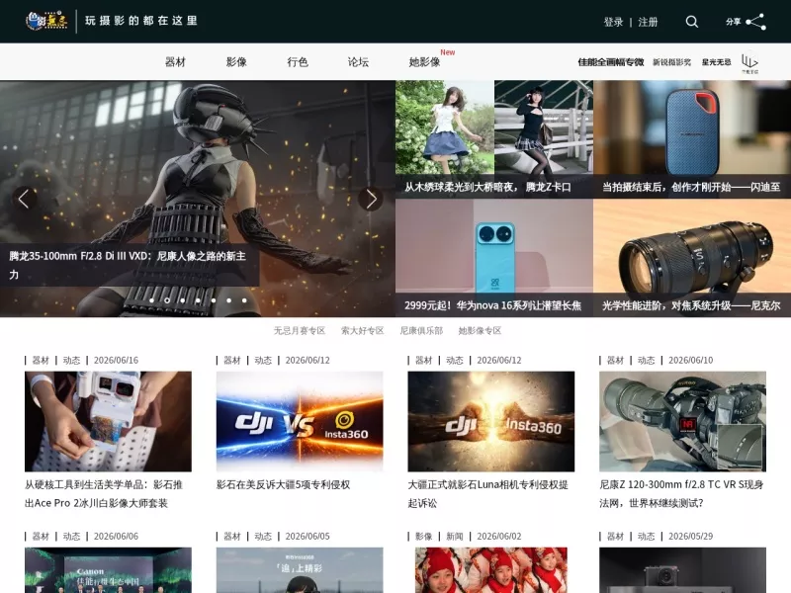Open the 影像 navigation menu
The height and width of the screenshot is (593, 791).
click(236, 62)
